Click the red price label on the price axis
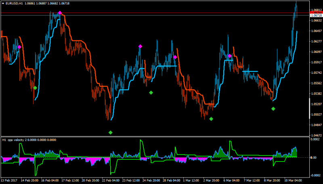The height and width of the screenshot is (184, 323). 316,13
